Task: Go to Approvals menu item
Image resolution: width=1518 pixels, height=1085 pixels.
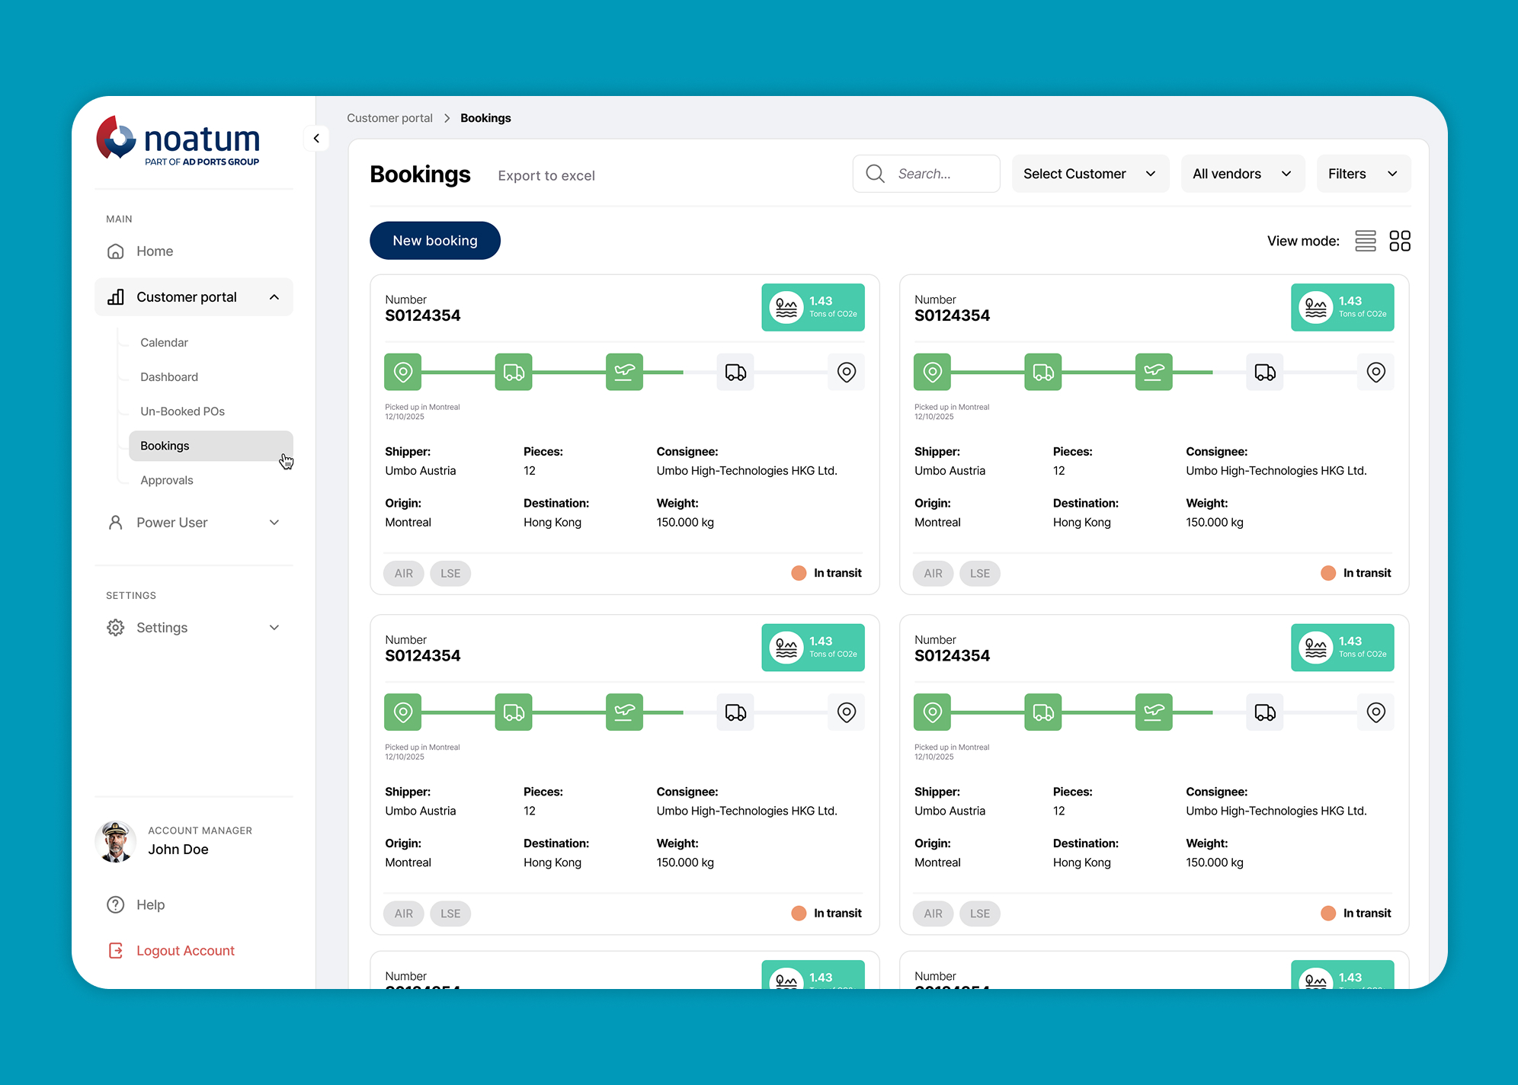Action: point(167,480)
